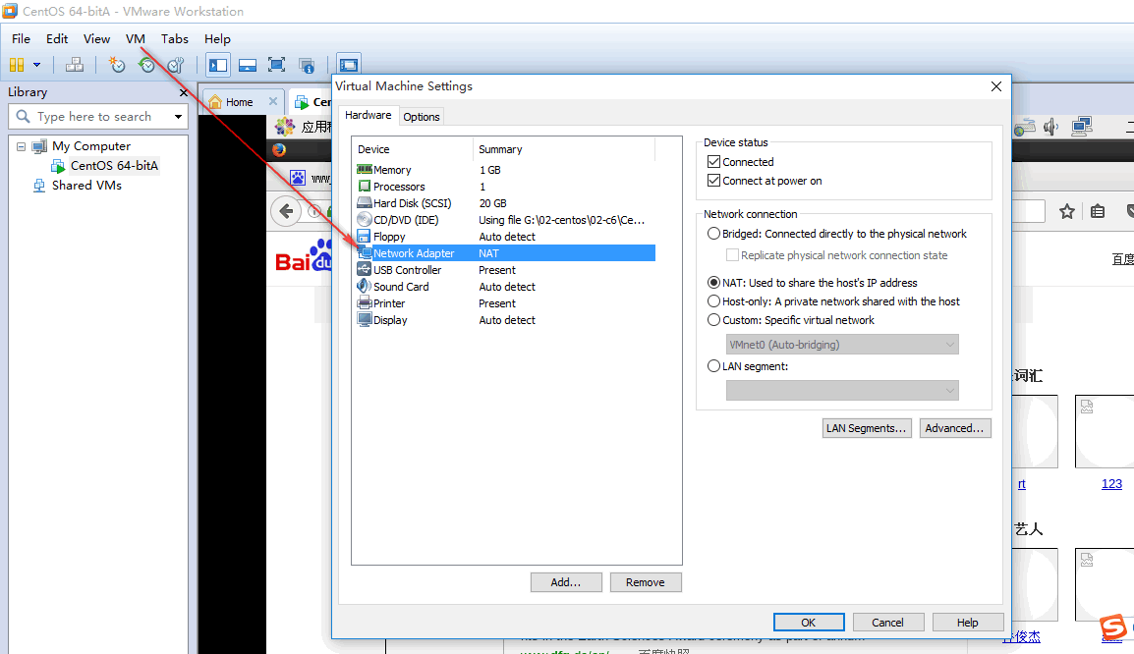Switch to the Hardware tab
This screenshot has height=654, width=1134.
point(369,115)
